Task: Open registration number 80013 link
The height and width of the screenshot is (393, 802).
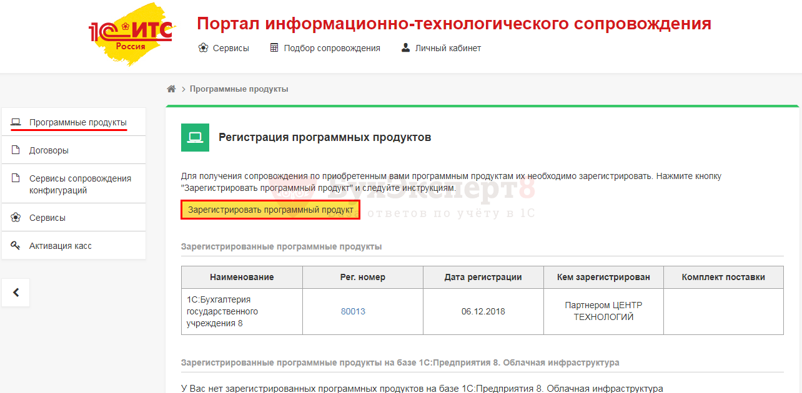Action: (x=353, y=311)
